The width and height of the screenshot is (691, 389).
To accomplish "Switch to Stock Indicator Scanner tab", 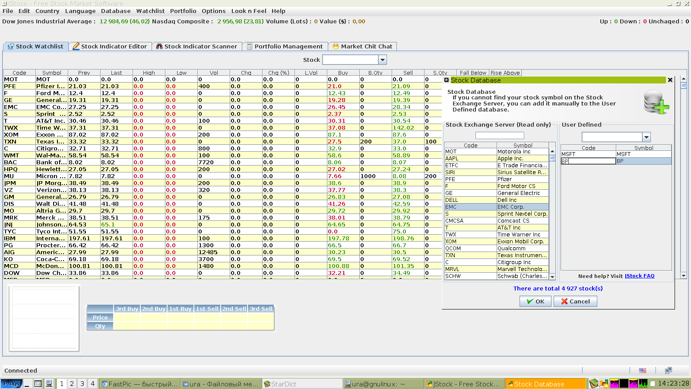I will click(197, 46).
